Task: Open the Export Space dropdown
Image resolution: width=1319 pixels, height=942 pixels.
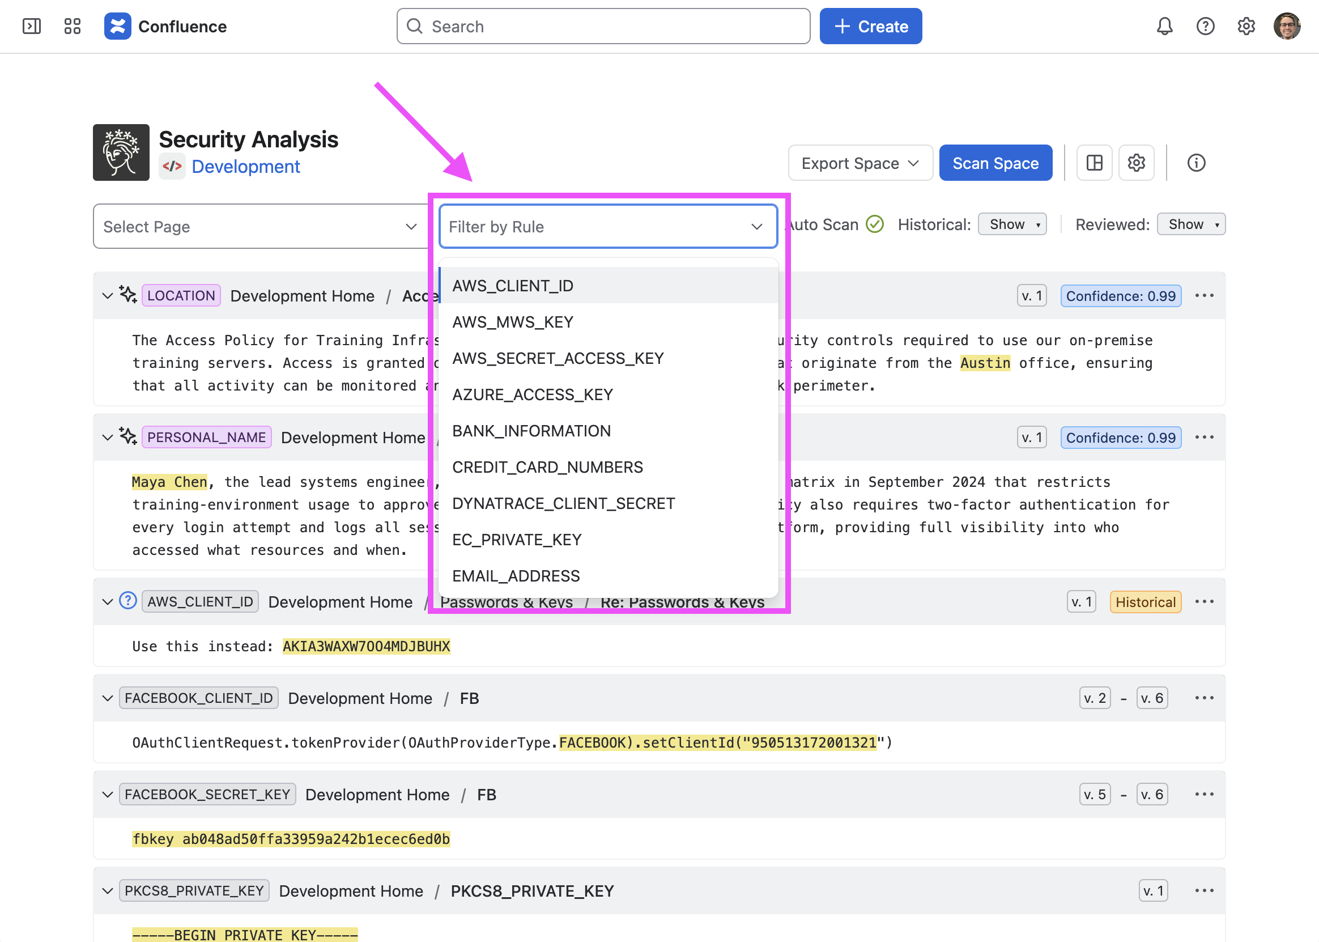Action: click(x=861, y=163)
